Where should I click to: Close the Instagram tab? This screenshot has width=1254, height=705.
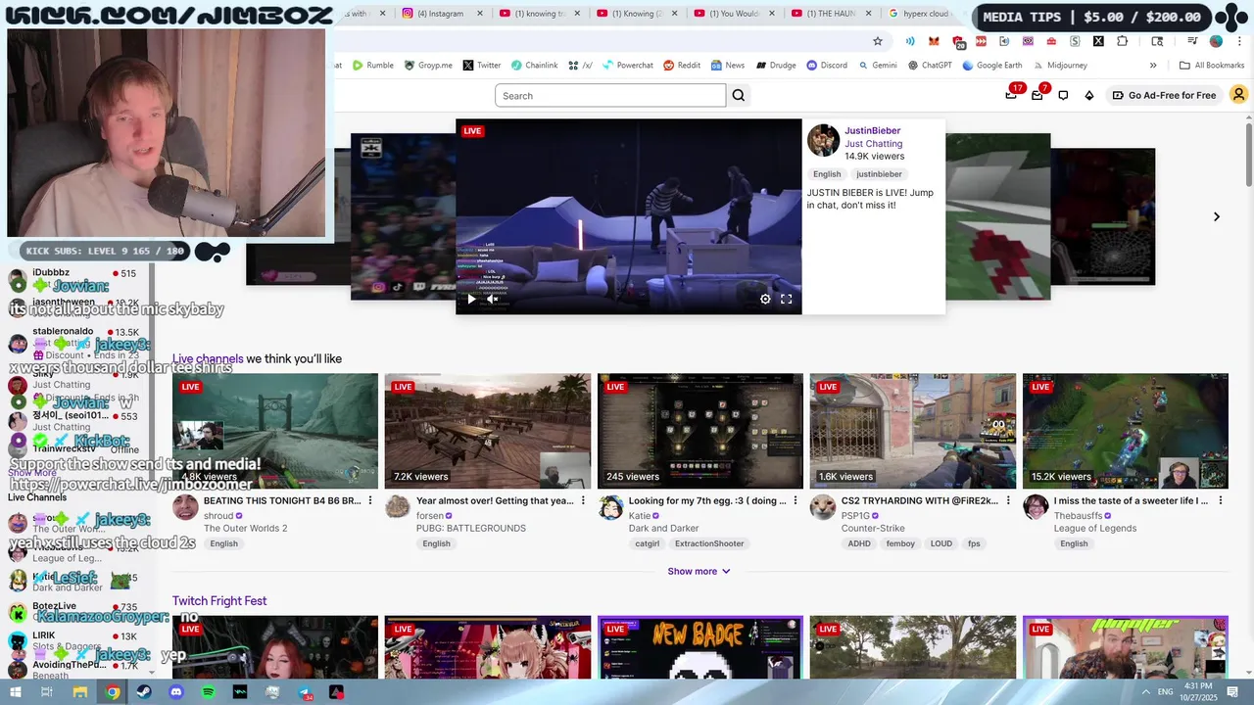pyautogui.click(x=479, y=14)
